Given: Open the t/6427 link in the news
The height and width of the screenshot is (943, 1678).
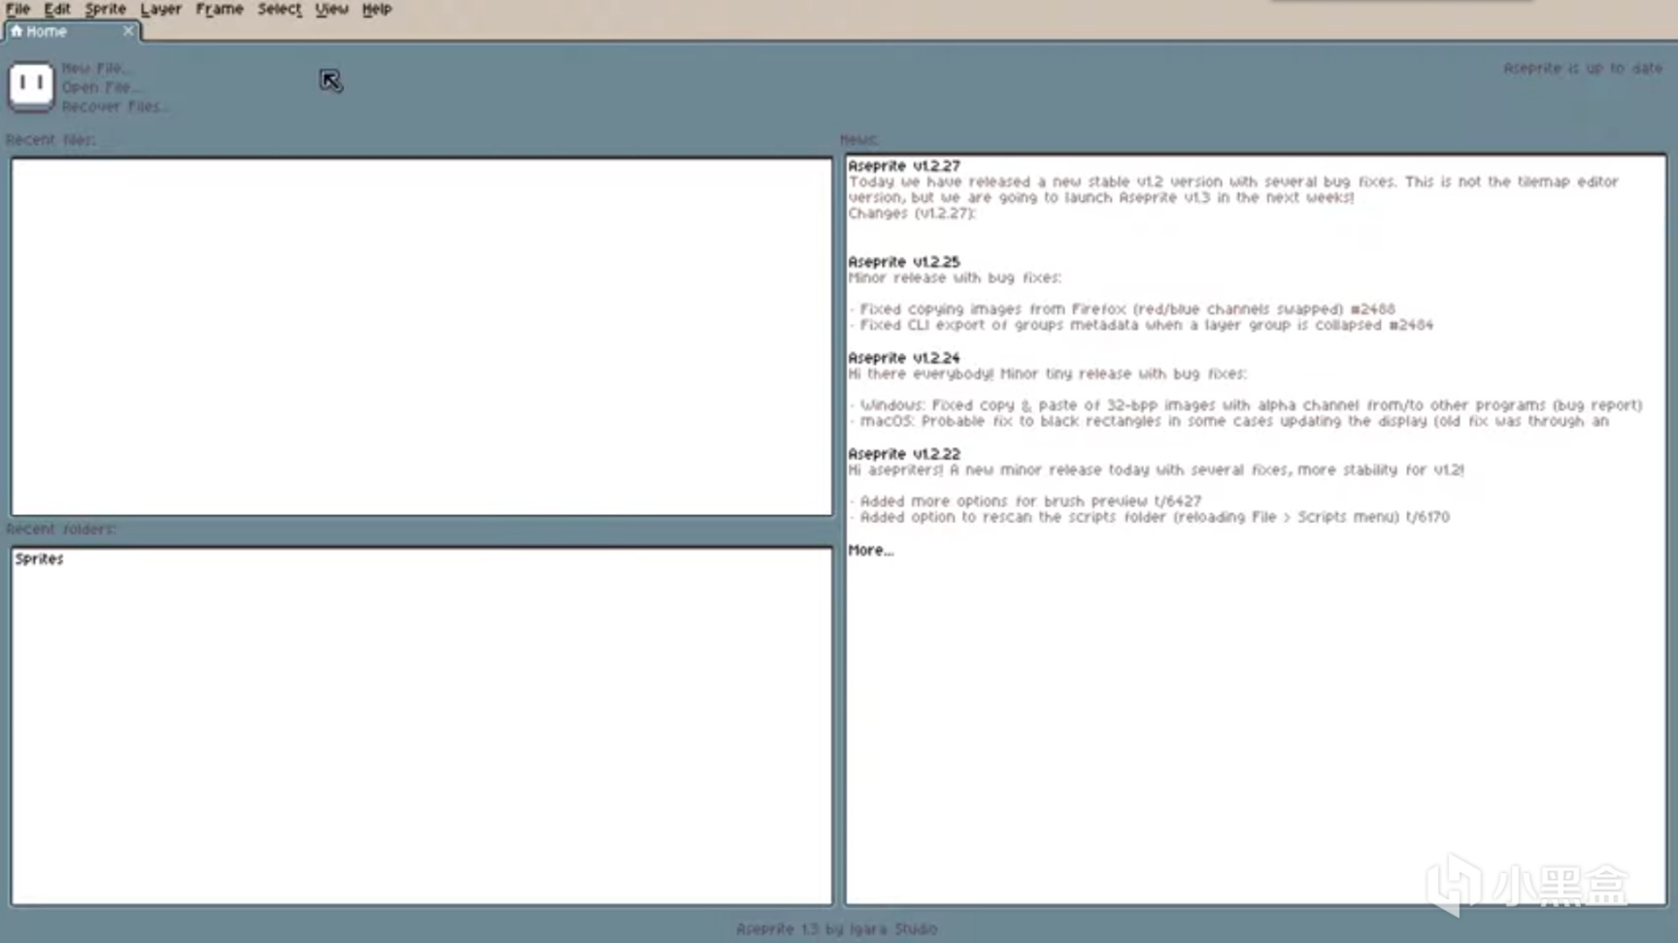Looking at the screenshot, I should pos(1178,502).
